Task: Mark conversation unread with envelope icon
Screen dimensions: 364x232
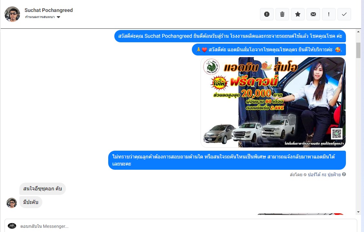Action: click(x=313, y=14)
